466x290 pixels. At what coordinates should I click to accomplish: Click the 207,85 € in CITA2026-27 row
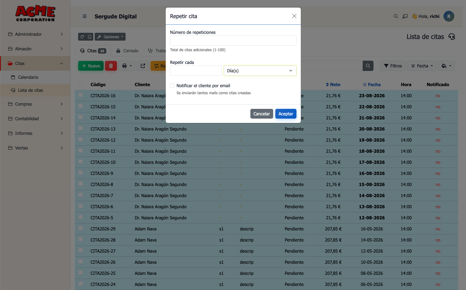coord(333,251)
